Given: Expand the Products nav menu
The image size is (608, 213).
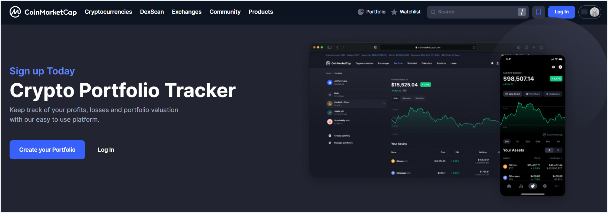Looking at the screenshot, I should 261,12.
